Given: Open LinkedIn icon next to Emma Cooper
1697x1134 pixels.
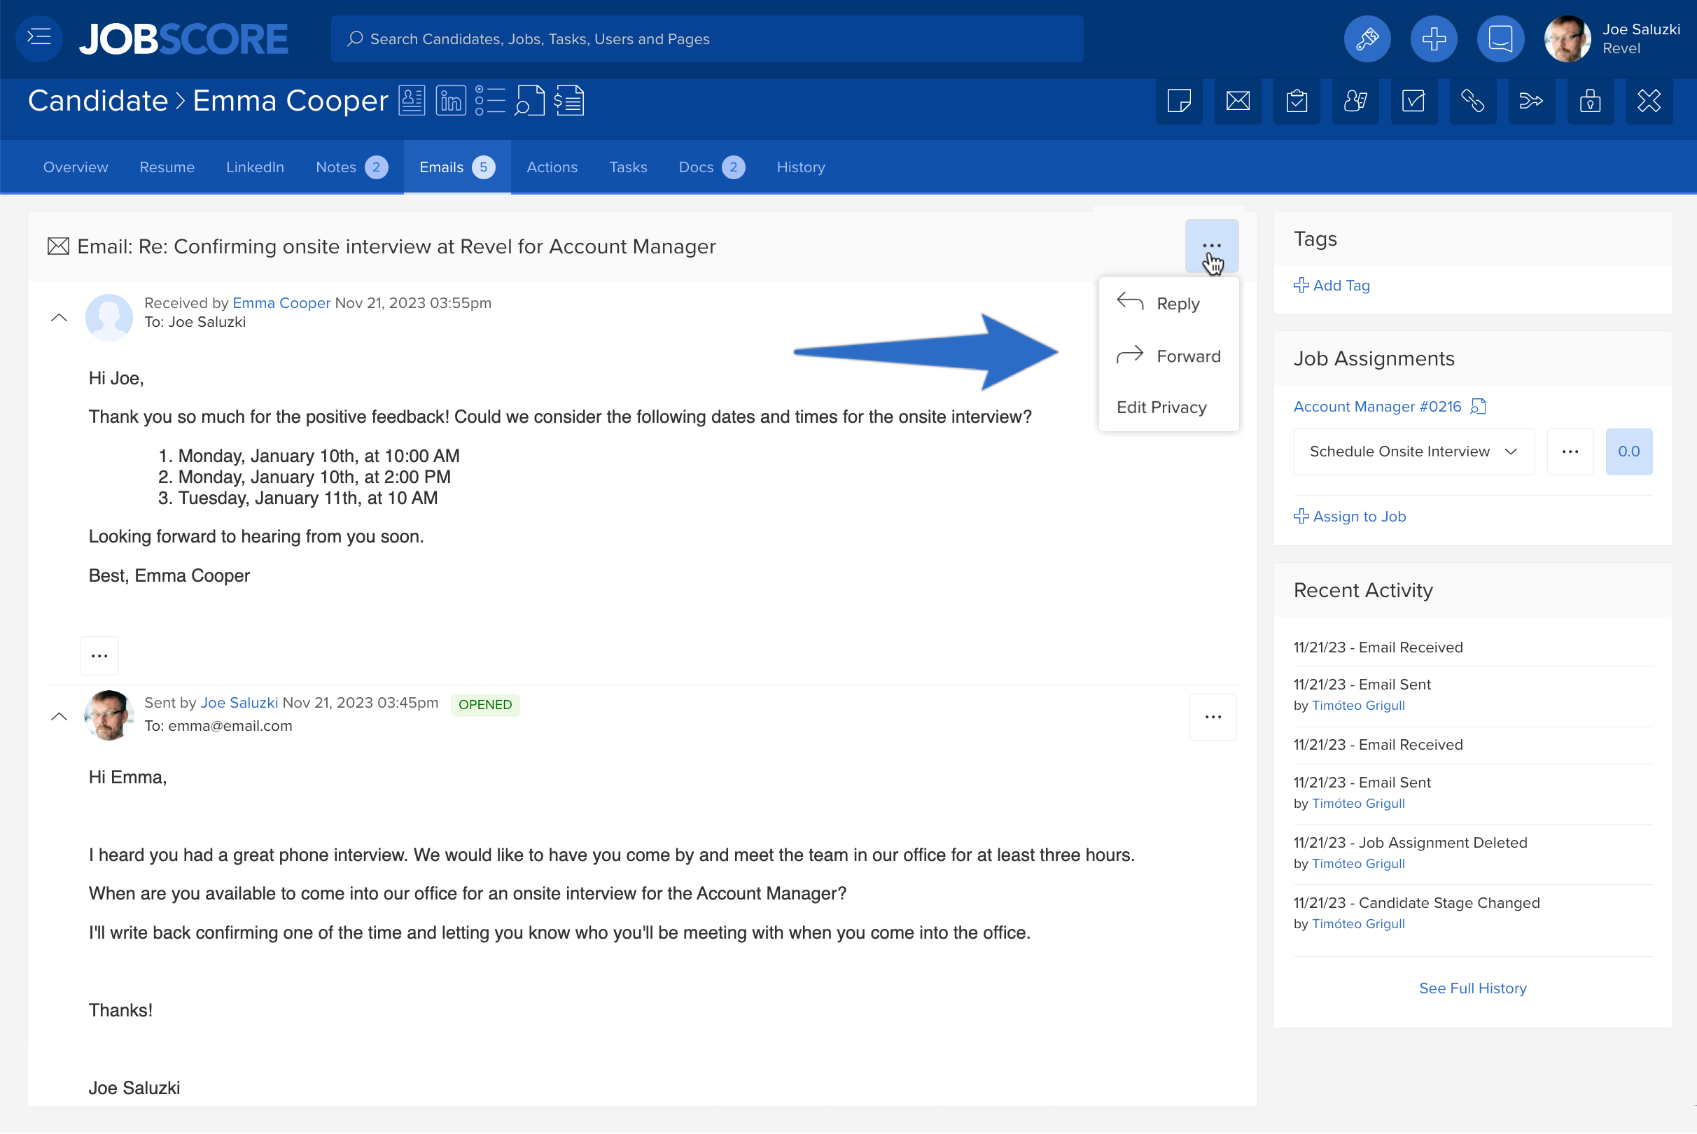Looking at the screenshot, I should pyautogui.click(x=451, y=101).
